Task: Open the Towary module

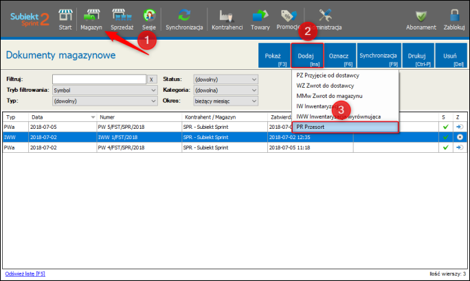Action: 260,18
